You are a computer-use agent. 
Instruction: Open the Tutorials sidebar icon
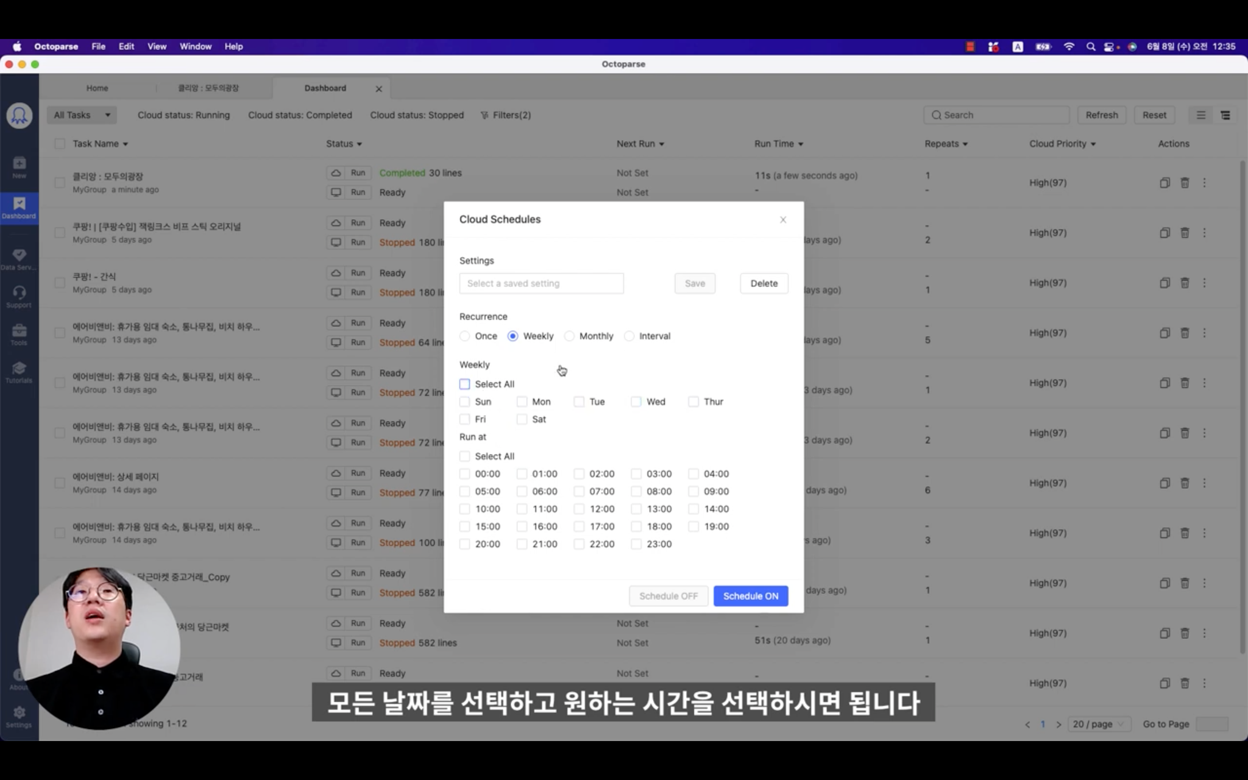click(x=19, y=372)
